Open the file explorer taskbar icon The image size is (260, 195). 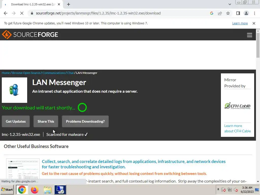47,190
